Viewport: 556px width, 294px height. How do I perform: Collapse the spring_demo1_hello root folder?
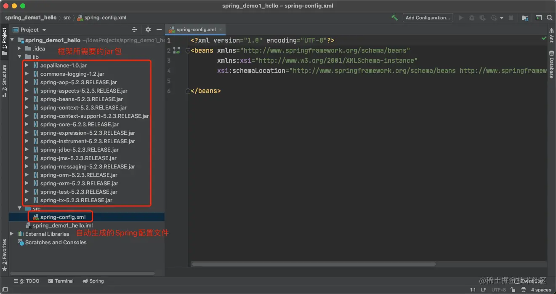tap(12, 40)
